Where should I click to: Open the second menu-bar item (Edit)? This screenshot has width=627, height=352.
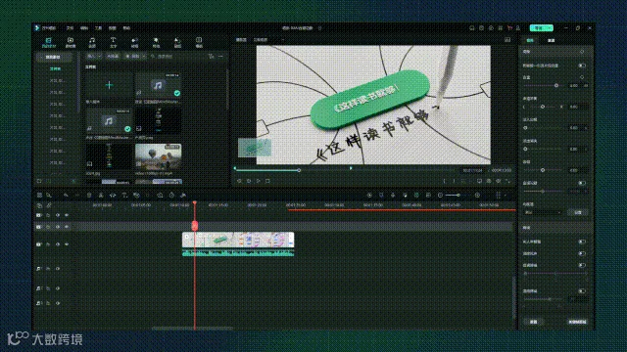tap(84, 28)
